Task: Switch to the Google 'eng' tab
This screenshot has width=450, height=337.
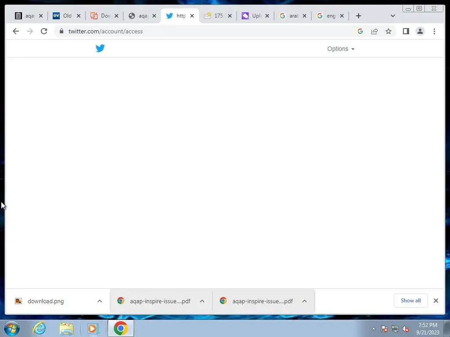Action: pos(327,16)
